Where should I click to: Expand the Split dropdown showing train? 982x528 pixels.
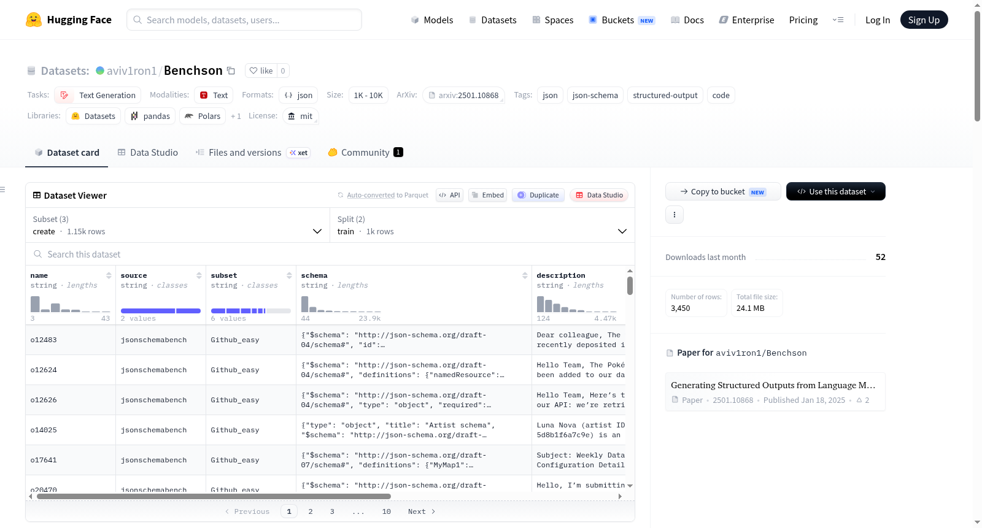[x=482, y=225]
